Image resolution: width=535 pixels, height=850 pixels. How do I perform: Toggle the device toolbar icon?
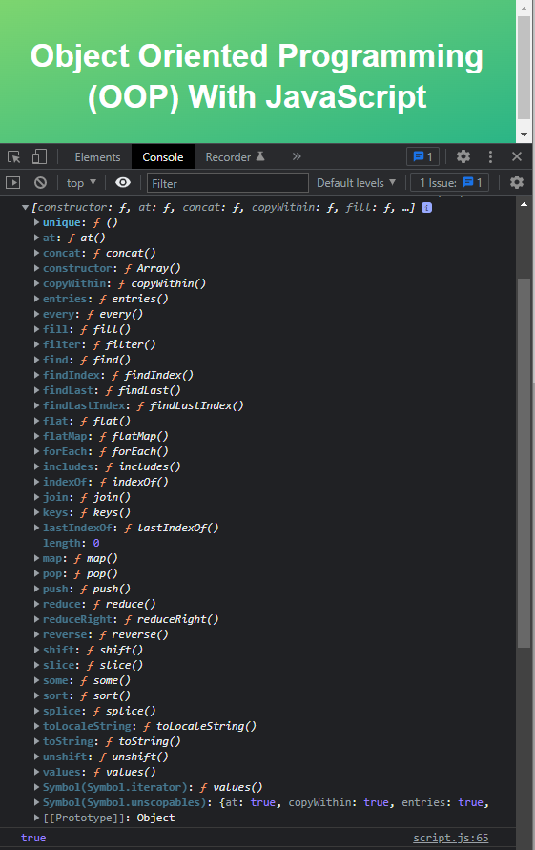[x=39, y=157]
